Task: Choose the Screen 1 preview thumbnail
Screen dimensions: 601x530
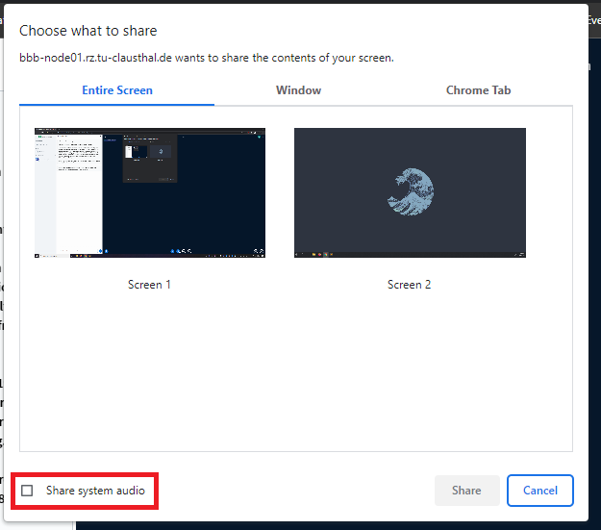Action: click(x=149, y=192)
